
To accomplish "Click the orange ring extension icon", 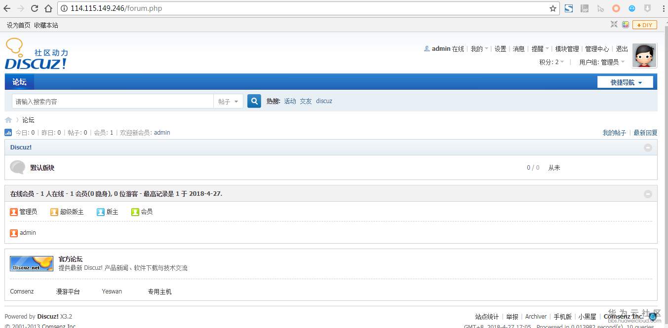I will pyautogui.click(x=616, y=8).
